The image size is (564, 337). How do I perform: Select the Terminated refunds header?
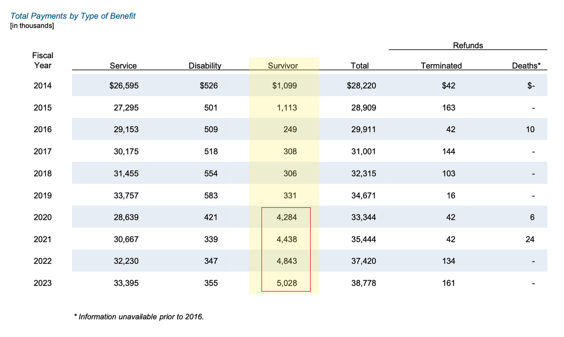[441, 66]
